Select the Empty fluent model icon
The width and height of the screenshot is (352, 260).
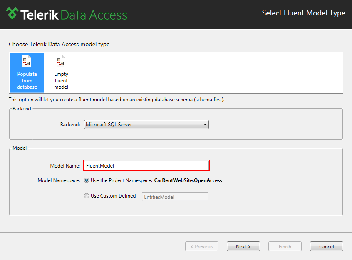(60, 61)
